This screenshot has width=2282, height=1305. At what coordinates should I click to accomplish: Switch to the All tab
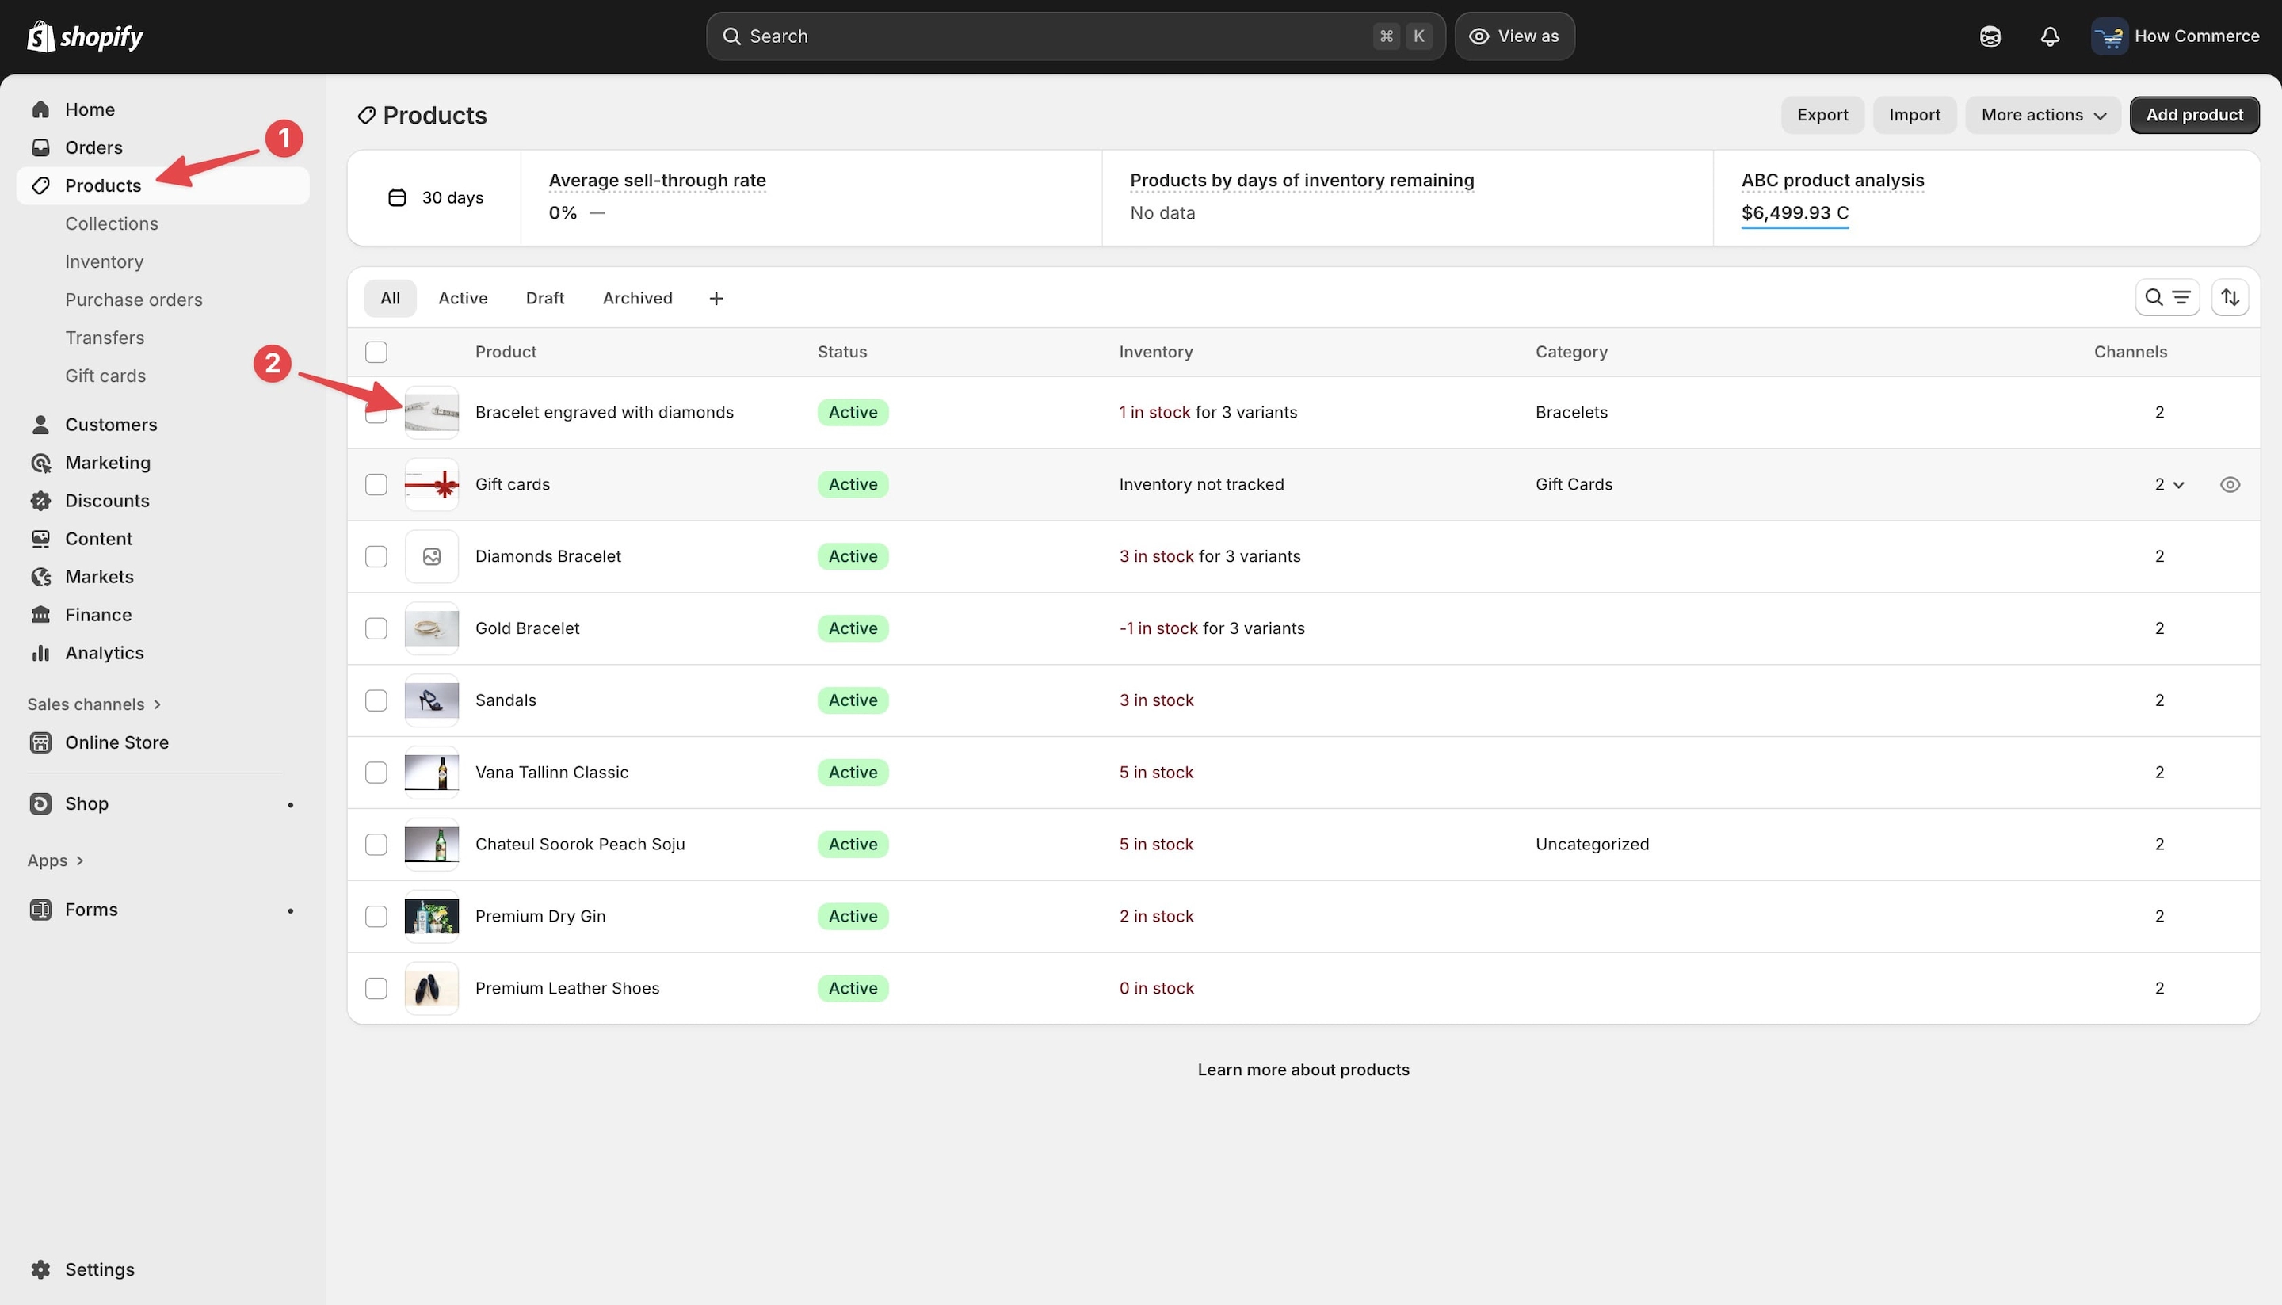[390, 299]
